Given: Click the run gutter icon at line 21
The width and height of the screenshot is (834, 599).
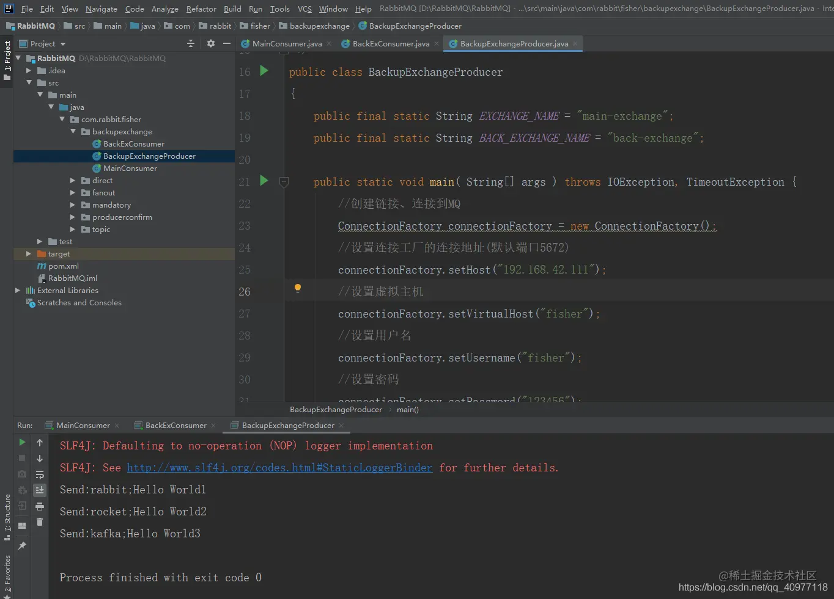Looking at the screenshot, I should pyautogui.click(x=264, y=181).
